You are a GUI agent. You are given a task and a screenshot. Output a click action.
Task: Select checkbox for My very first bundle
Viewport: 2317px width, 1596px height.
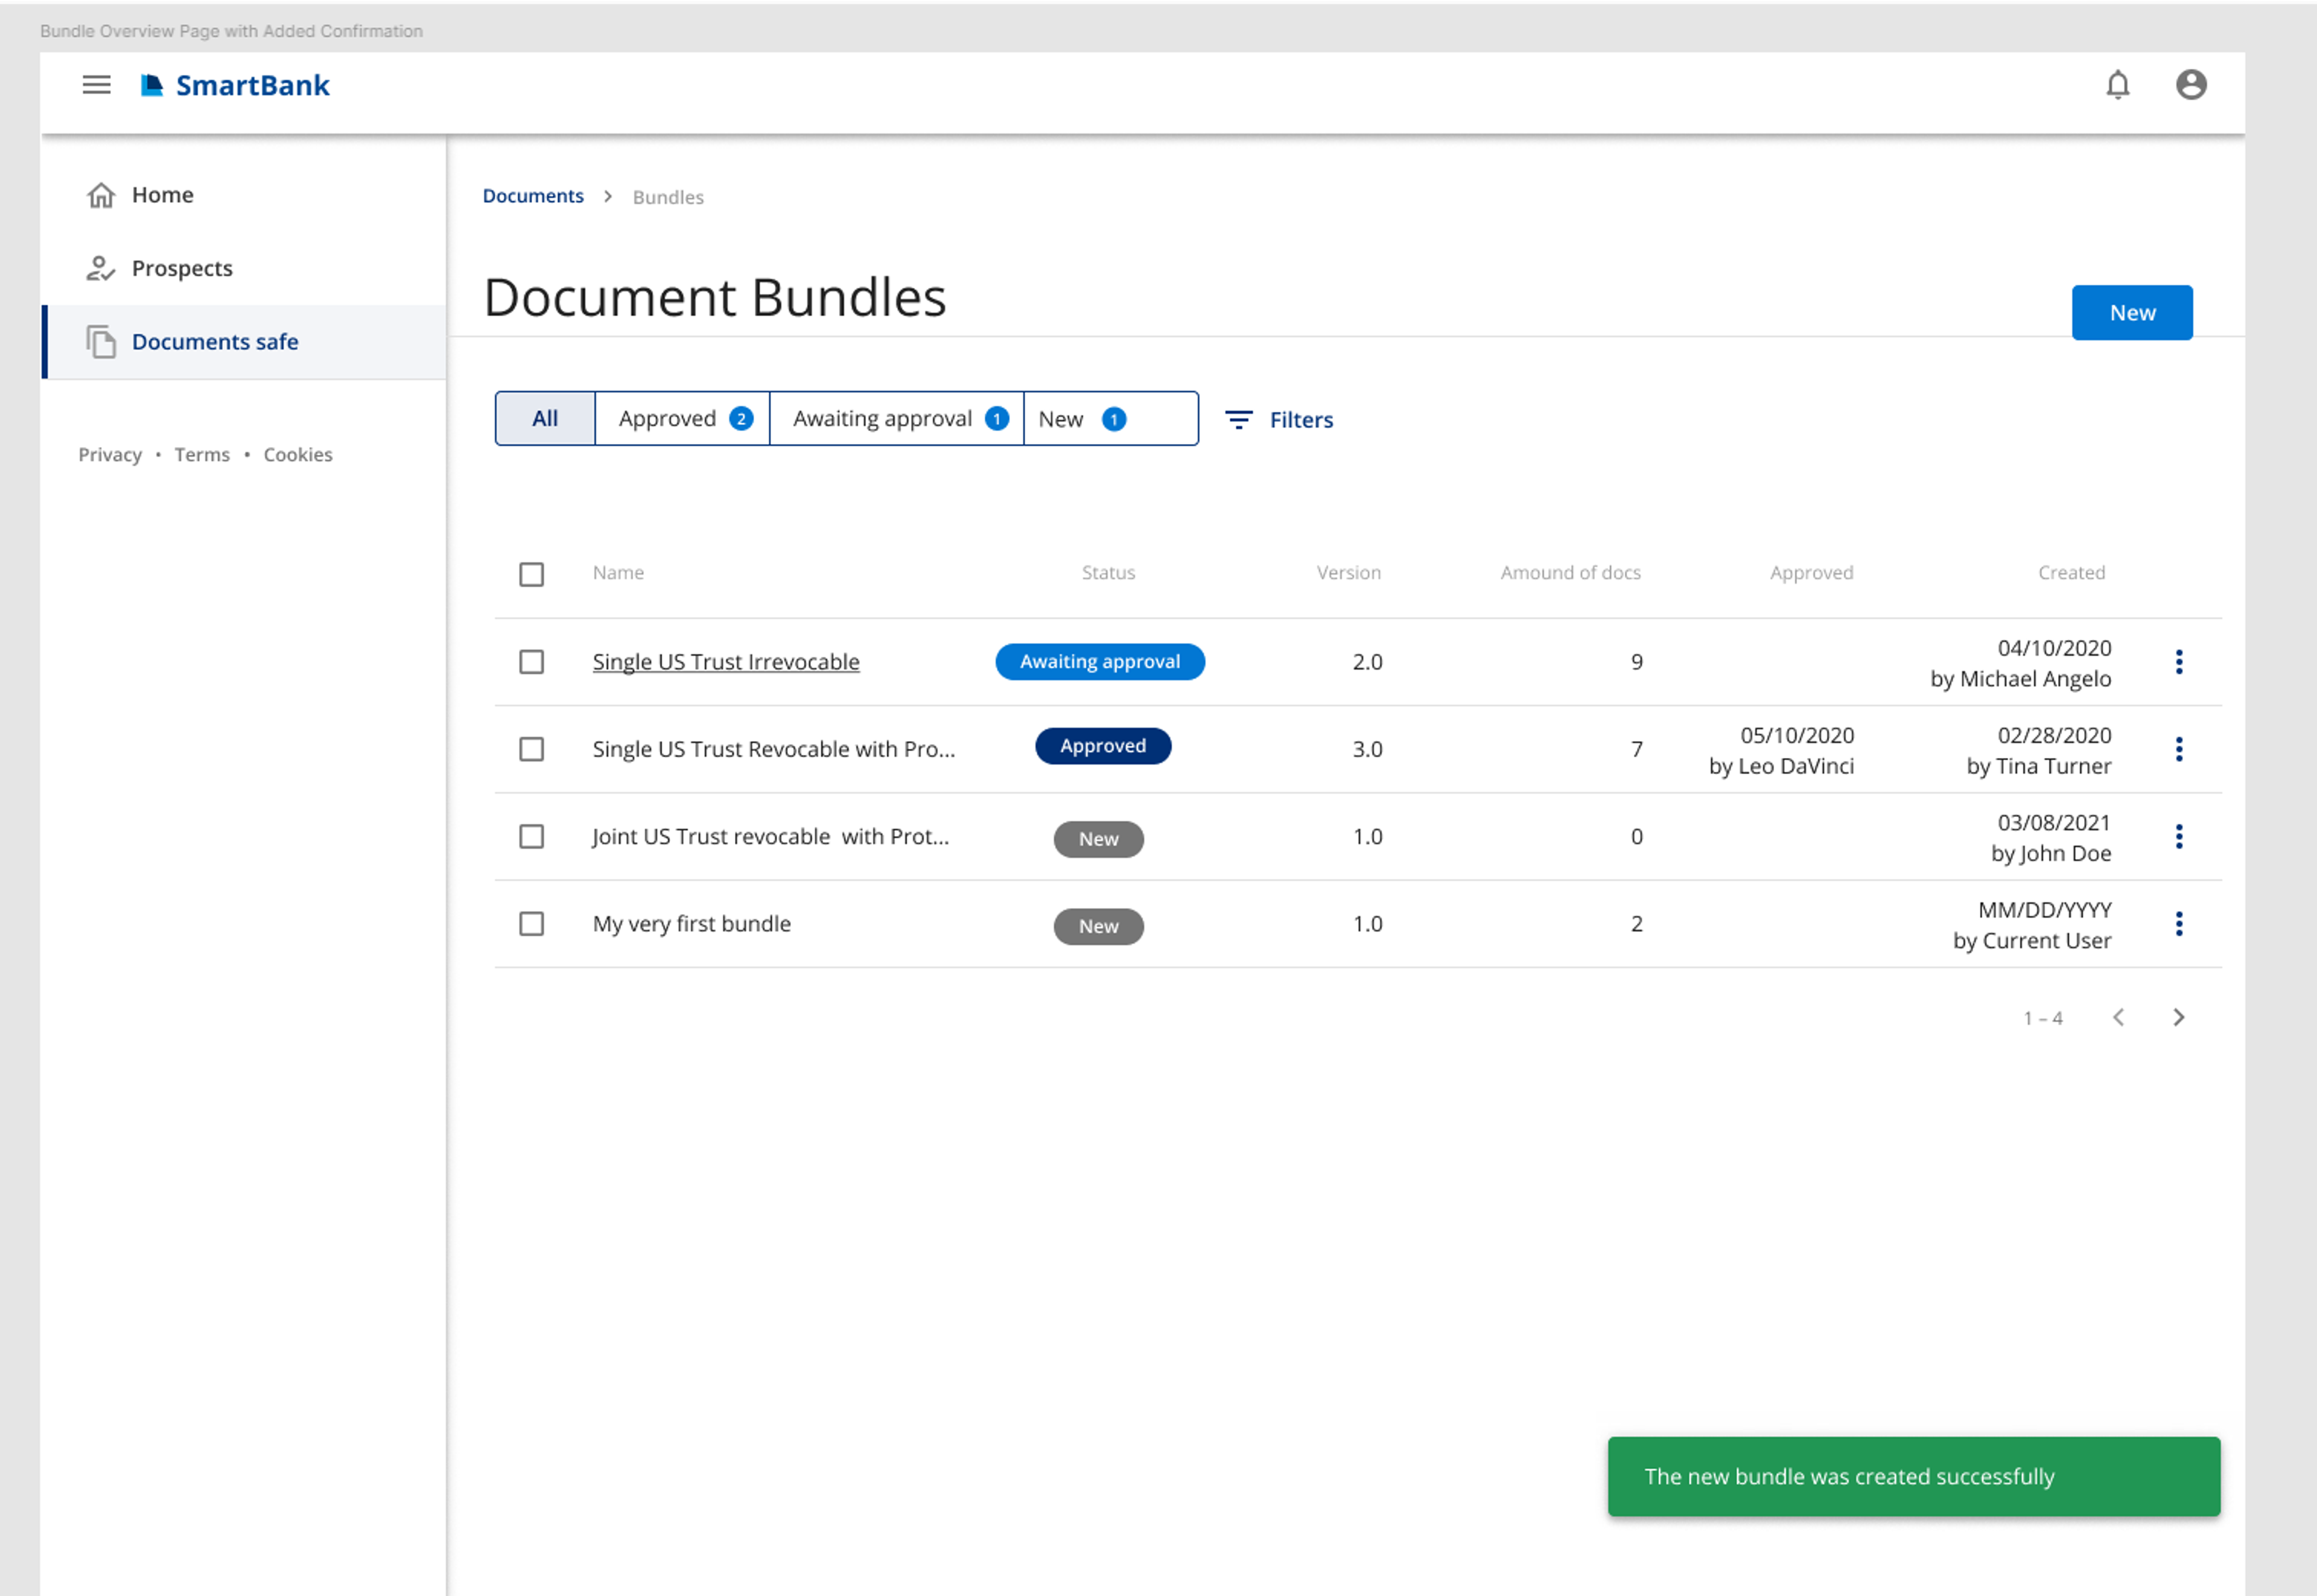[x=531, y=924]
